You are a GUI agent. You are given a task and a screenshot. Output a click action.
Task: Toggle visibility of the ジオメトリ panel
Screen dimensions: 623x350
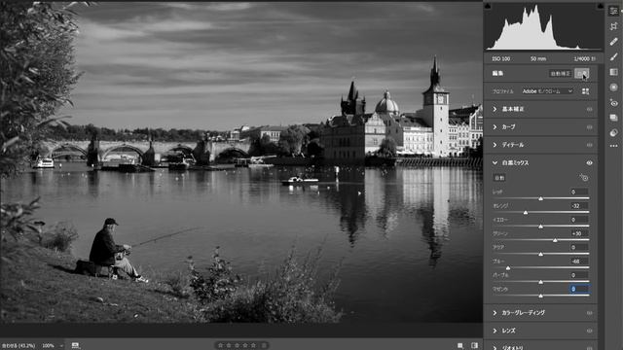coord(590,348)
